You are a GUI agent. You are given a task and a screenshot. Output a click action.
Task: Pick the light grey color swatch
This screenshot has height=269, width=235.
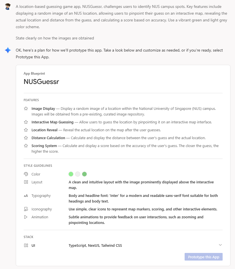[78, 174]
